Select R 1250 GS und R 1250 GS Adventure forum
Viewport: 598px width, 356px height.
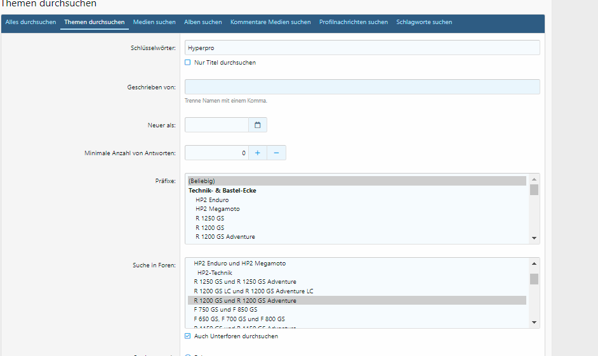357,282
